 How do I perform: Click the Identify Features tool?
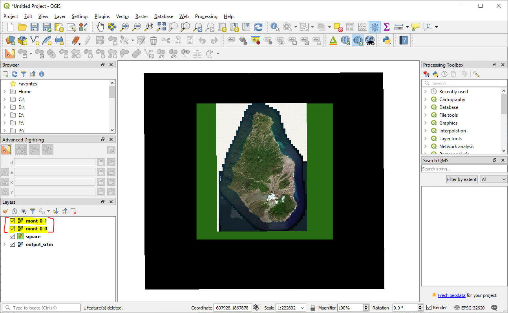pyautogui.click(x=275, y=27)
